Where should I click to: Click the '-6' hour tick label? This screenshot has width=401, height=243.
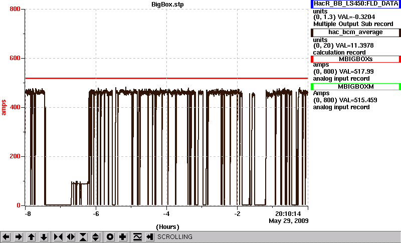(96, 213)
